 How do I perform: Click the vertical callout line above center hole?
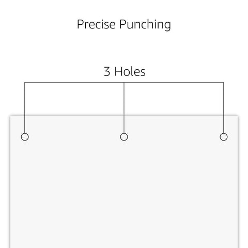(x=124, y=107)
